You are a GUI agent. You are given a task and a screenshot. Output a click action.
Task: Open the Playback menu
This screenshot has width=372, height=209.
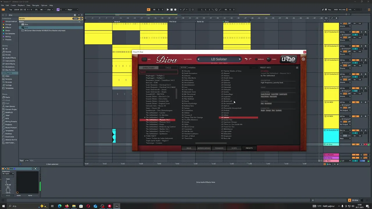[21, 5]
